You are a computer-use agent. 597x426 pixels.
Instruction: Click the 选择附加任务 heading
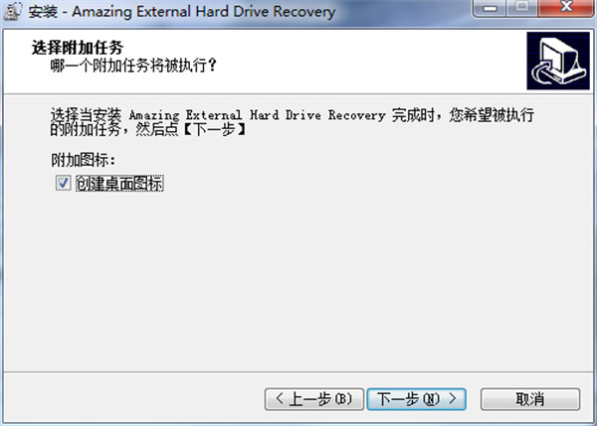click(78, 48)
